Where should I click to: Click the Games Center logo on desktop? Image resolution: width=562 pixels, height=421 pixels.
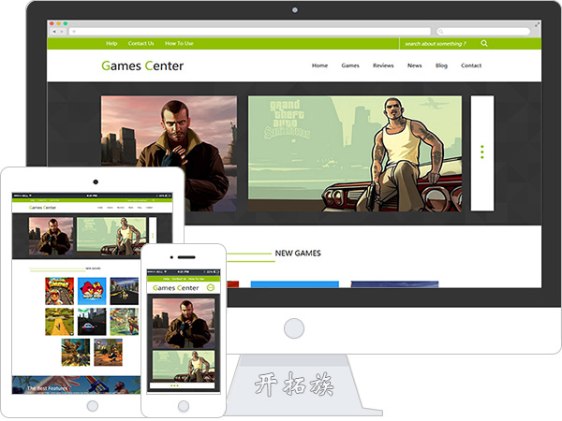(x=142, y=65)
